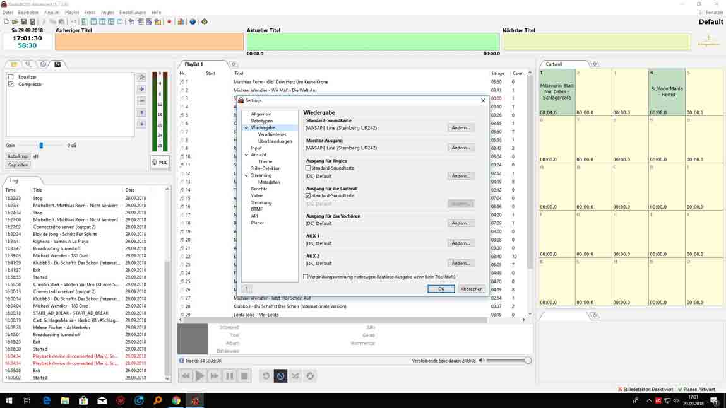This screenshot has width=726, height=408.
Task: Collapse the Ansicht settings tree node
Action: tap(246, 155)
